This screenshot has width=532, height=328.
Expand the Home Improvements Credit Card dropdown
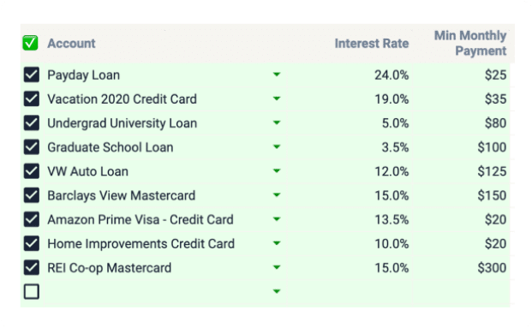277,243
